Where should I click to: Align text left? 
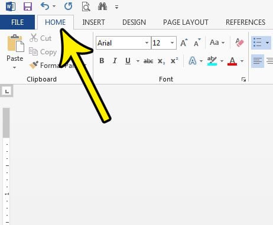tap(258, 61)
